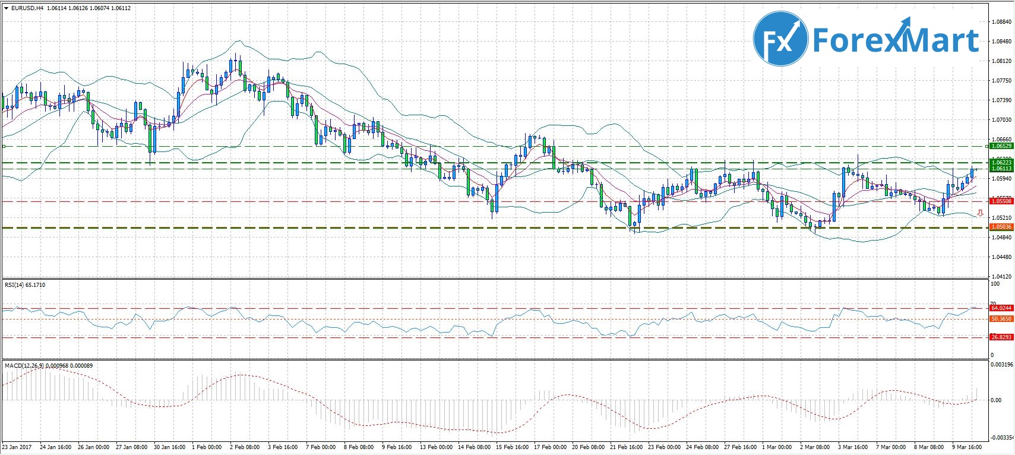Select the 1.06223 green price label

[1001, 162]
